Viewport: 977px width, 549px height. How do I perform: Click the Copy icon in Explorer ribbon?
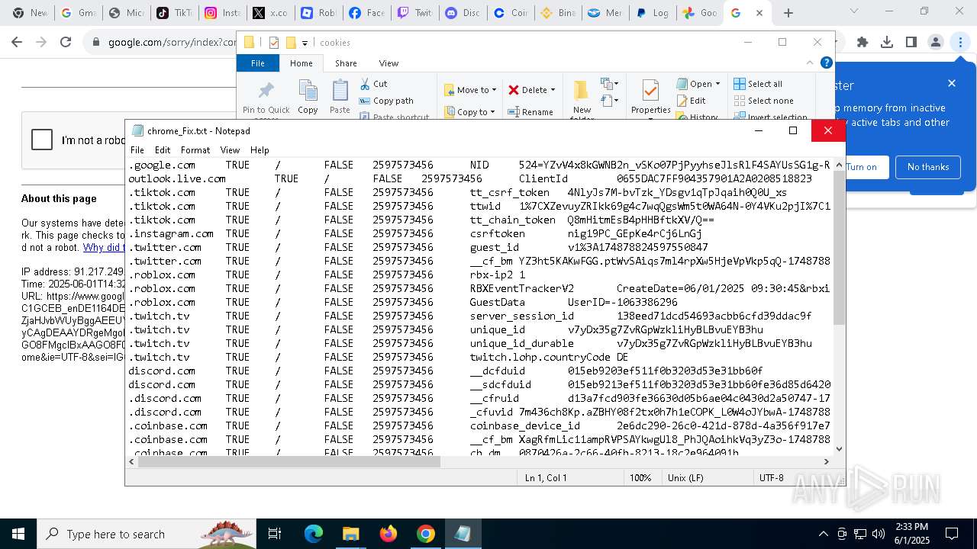[308, 91]
